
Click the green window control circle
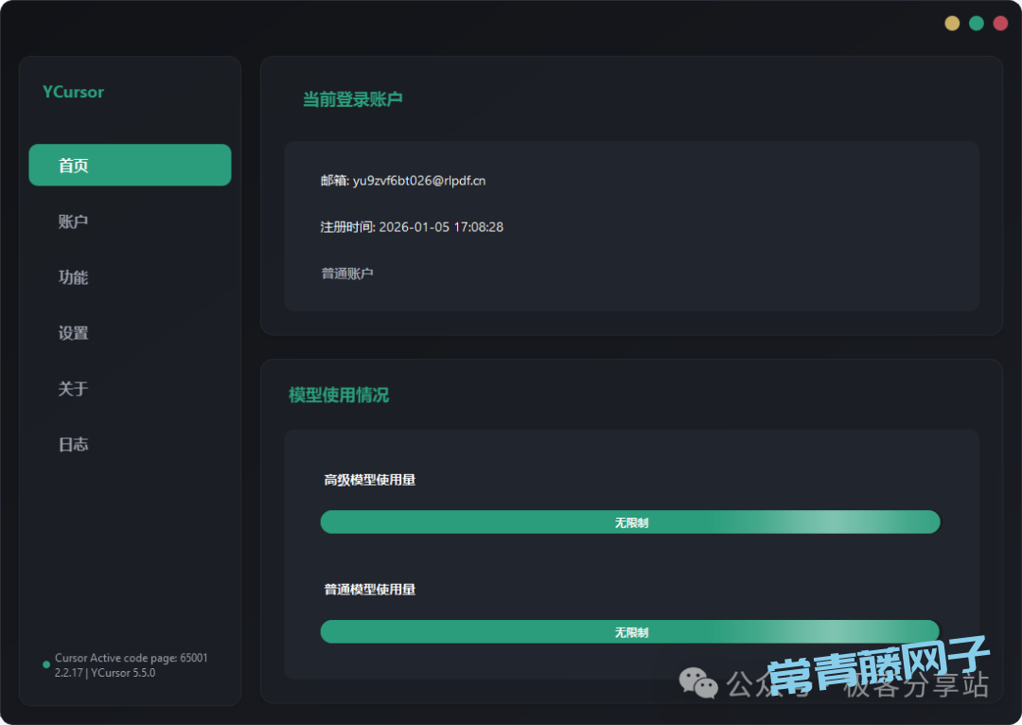pyautogui.click(x=976, y=22)
